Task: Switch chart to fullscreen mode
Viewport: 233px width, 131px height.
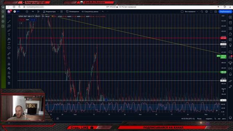Action: 211,11
